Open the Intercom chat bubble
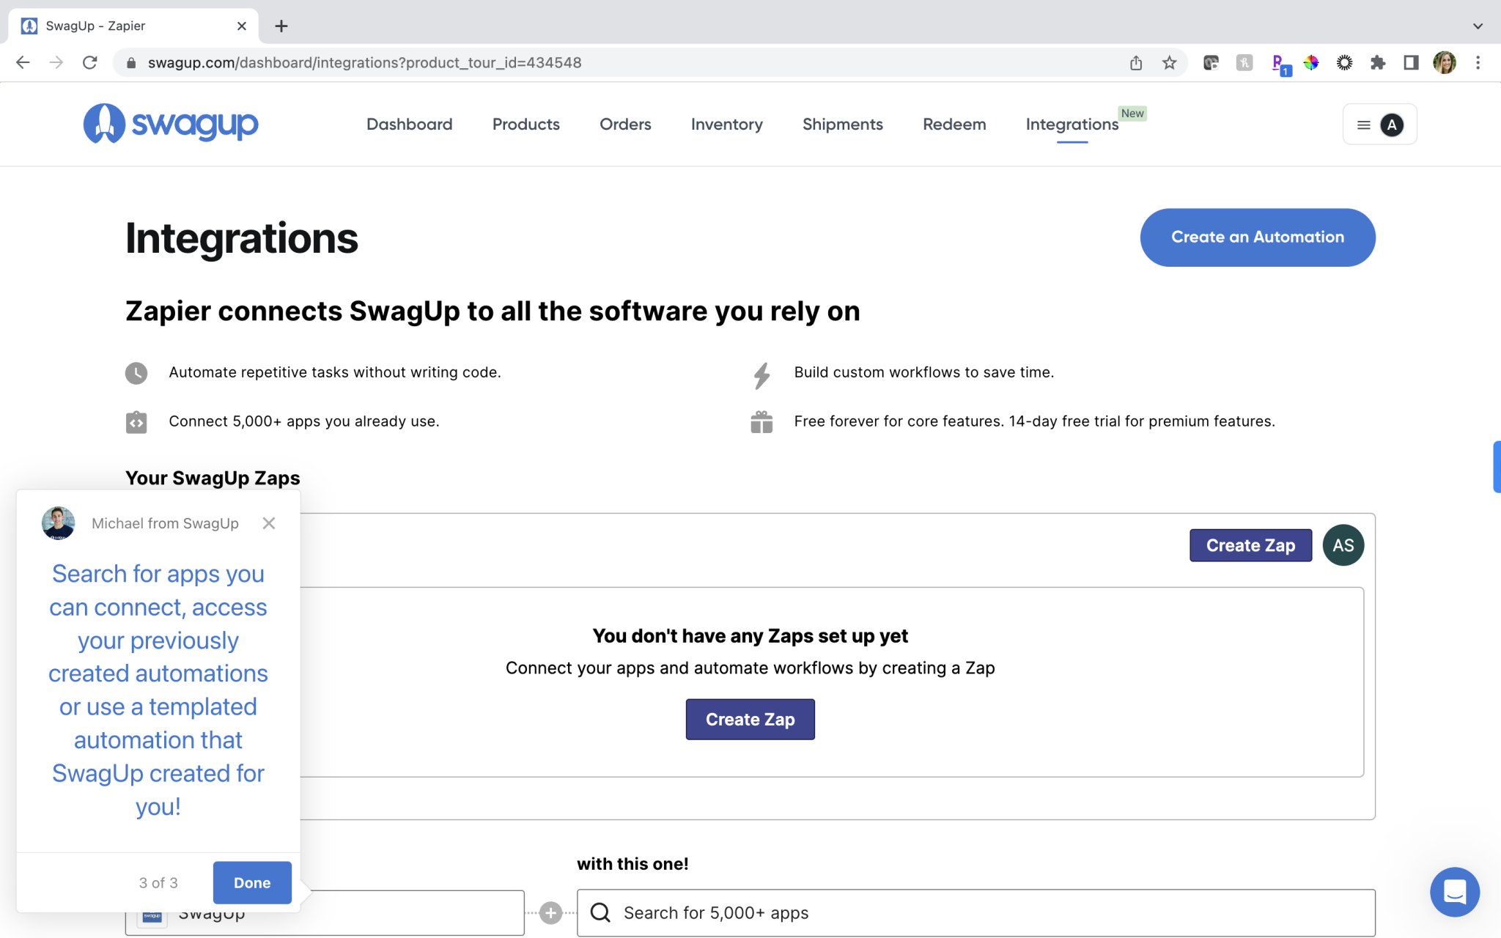The width and height of the screenshot is (1501, 938). click(1455, 892)
